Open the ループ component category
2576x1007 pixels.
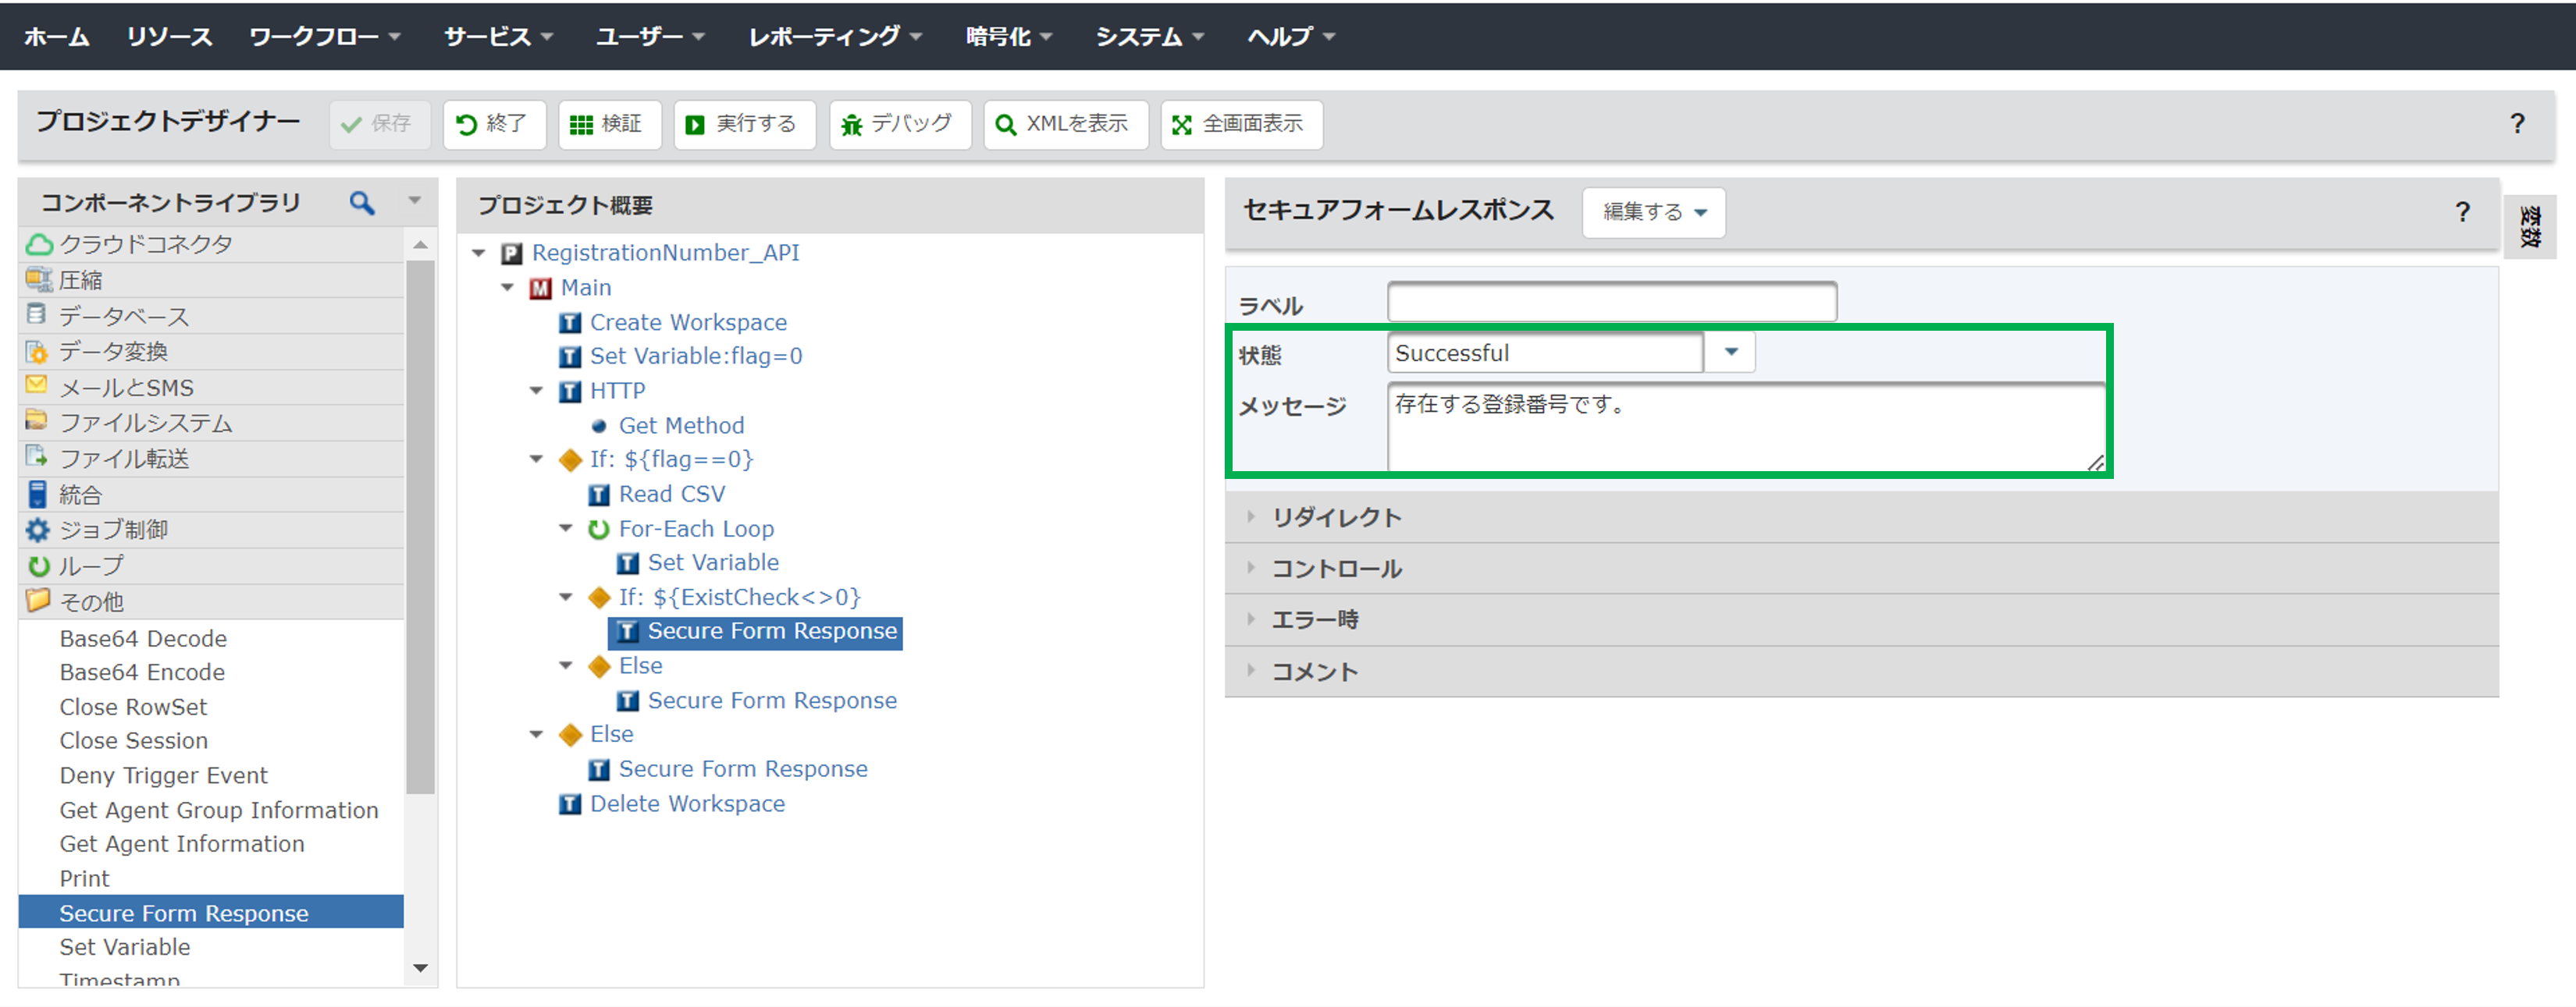coord(211,566)
